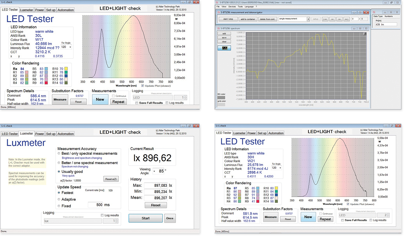406x237 pixels.
Task: Advance to next measurement using >> button
Action: click(339, 19)
